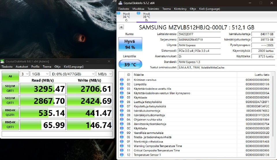The width and height of the screenshot is (277, 160).
Task: Open the 1GiB test size dropdown
Action: [40, 74]
